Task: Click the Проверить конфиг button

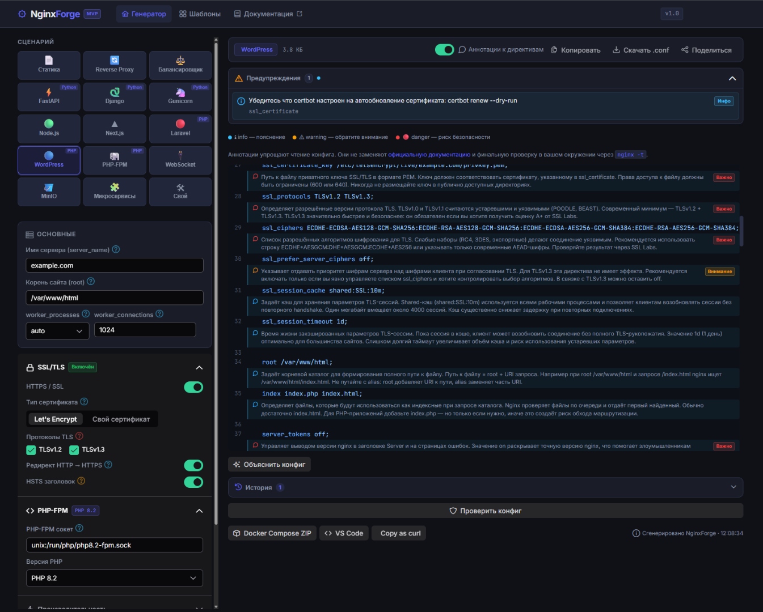Action: [486, 511]
